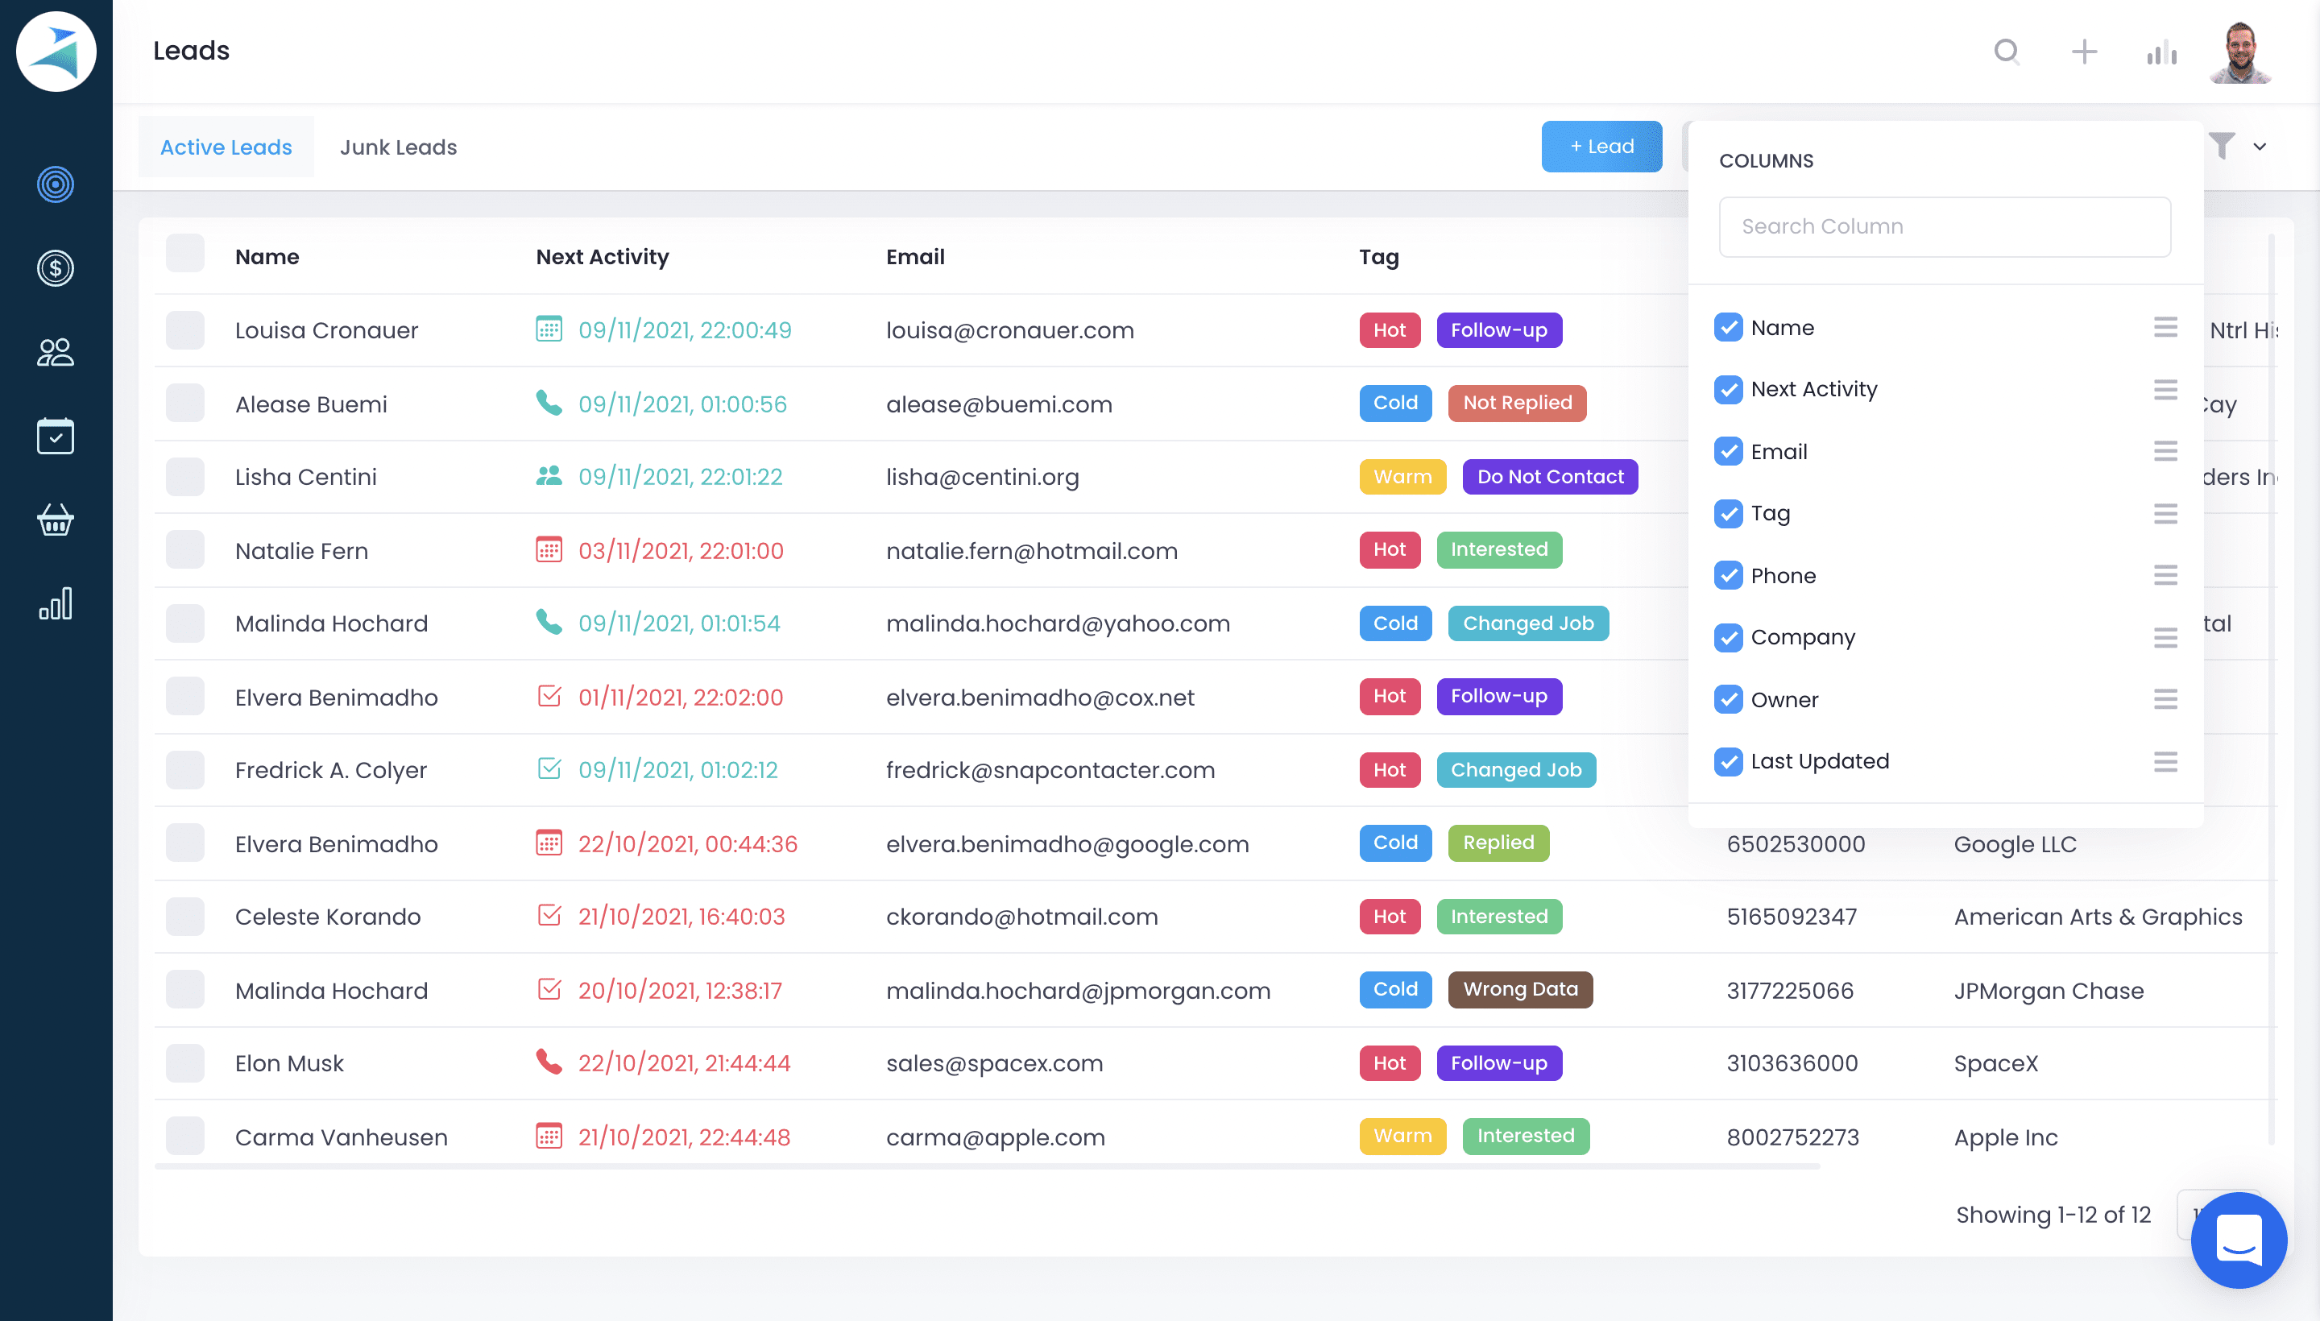Switch to the Junk Leads tab

click(398, 147)
